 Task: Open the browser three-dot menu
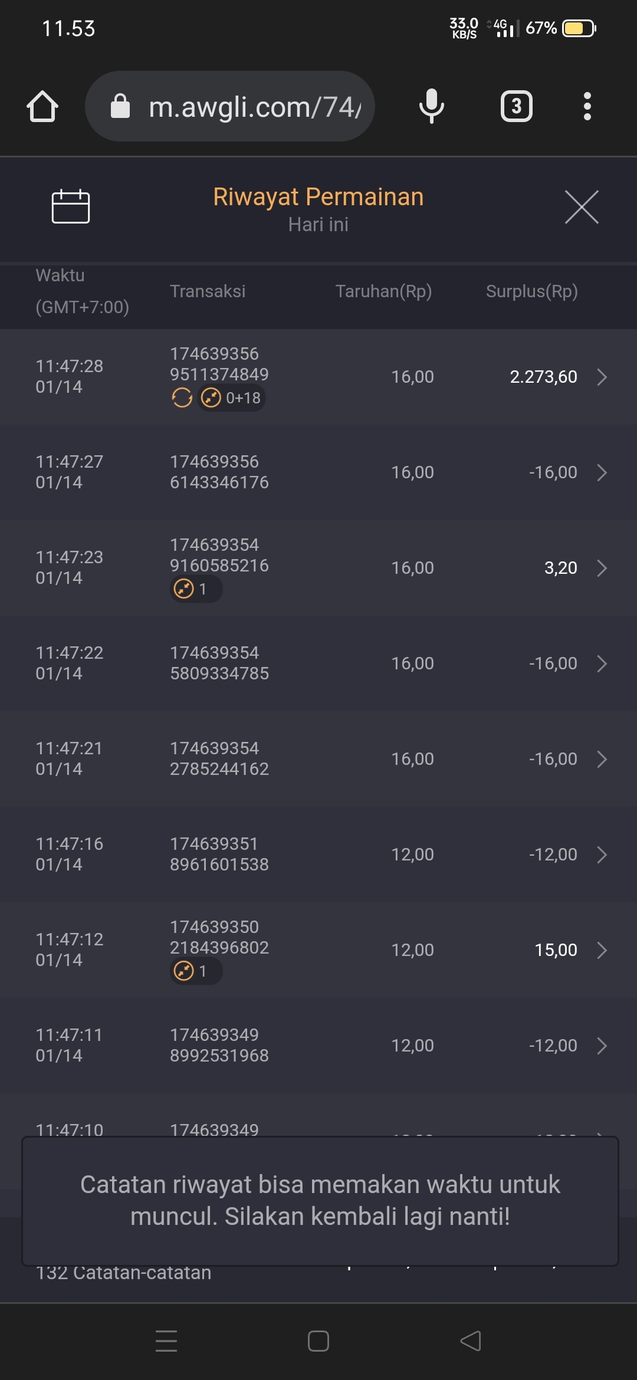pos(586,106)
